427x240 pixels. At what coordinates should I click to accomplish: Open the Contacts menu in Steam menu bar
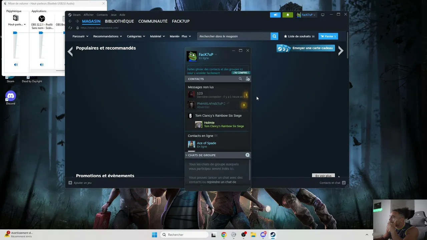tap(102, 15)
